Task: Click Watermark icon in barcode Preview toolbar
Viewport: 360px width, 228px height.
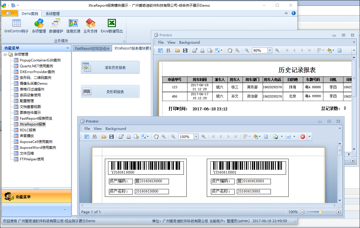Action: click(266, 137)
